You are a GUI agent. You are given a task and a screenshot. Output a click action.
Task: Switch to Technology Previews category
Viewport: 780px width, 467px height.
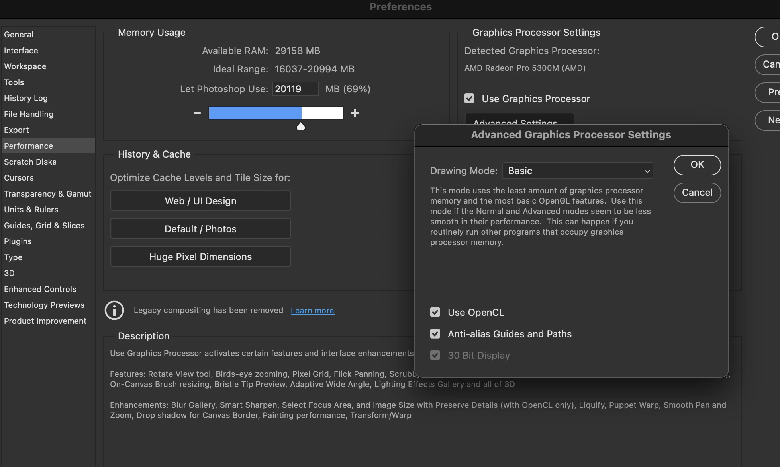pyautogui.click(x=44, y=305)
